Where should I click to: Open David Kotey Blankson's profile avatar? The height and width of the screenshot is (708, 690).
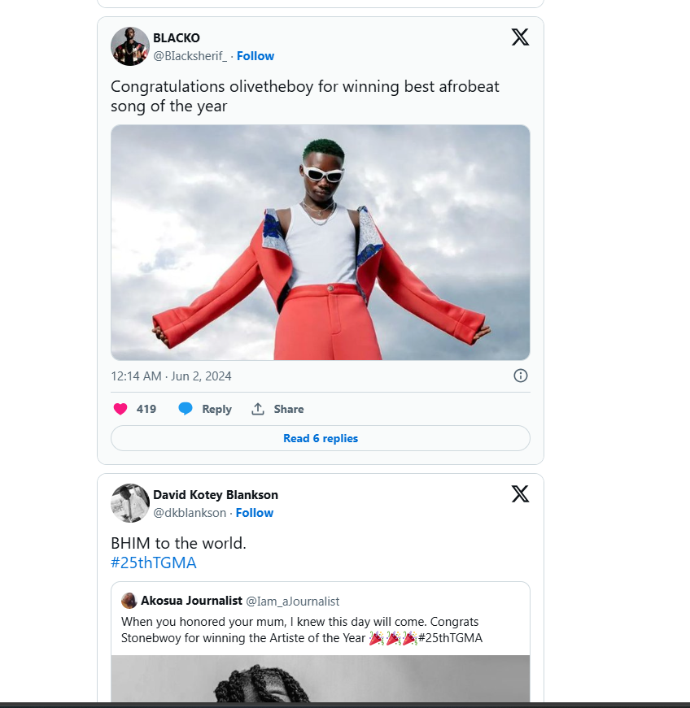tap(130, 503)
